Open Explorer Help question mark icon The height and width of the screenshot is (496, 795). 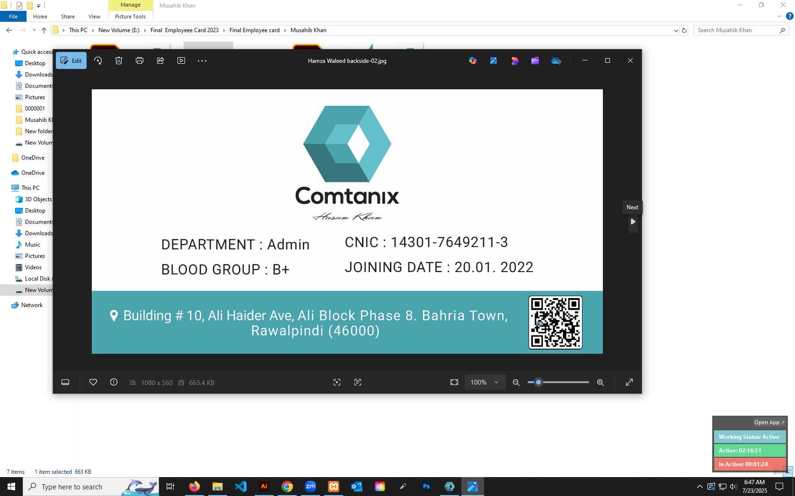pyautogui.click(x=789, y=17)
